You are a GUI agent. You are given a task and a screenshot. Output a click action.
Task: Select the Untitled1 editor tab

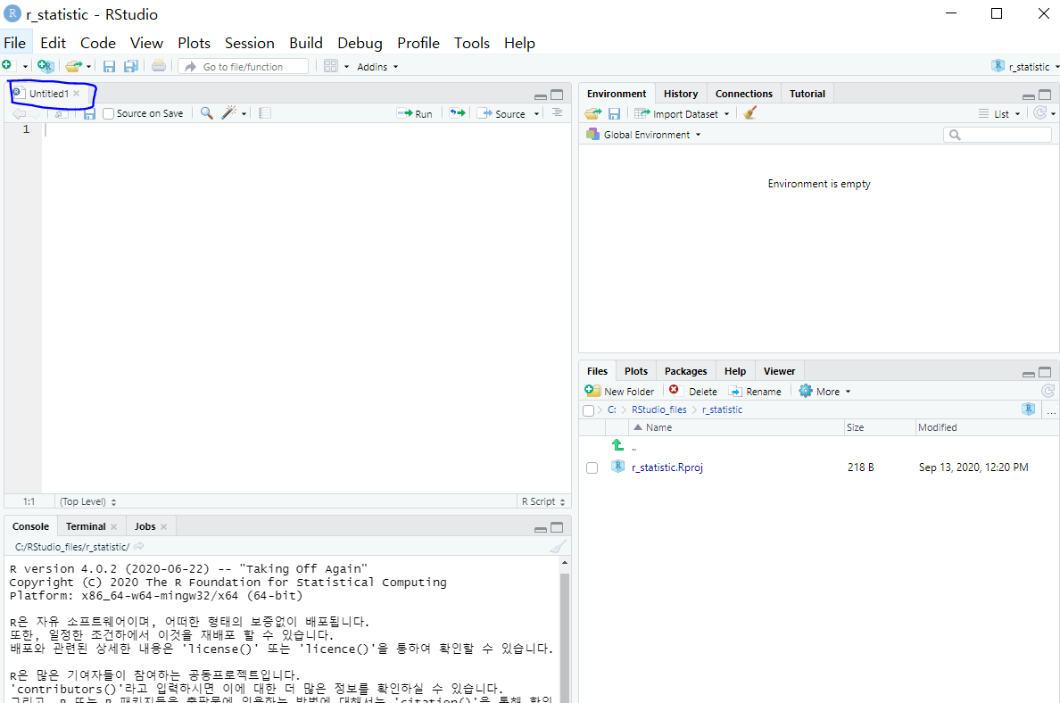pos(48,94)
